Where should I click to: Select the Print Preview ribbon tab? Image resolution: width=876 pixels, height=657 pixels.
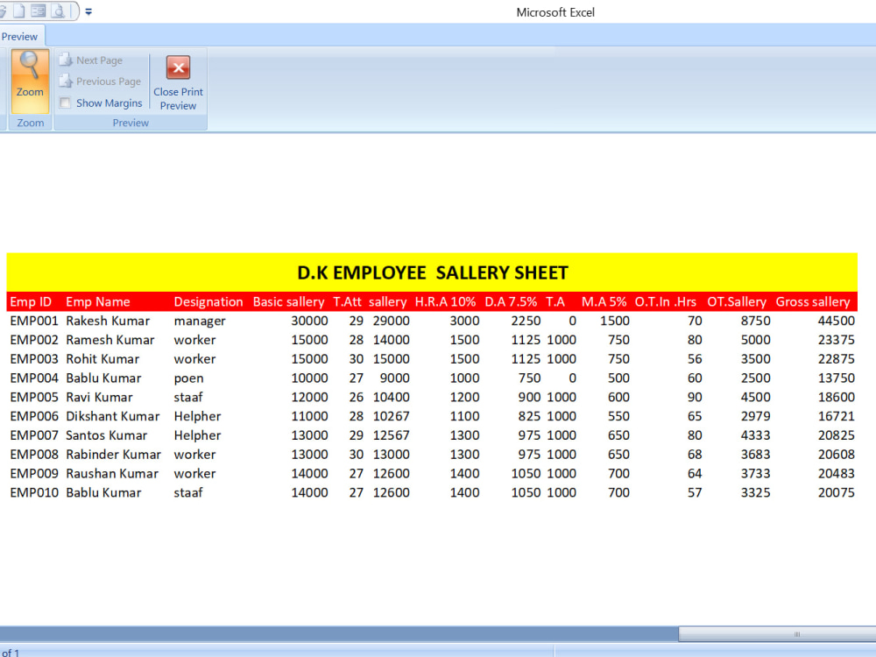click(x=19, y=36)
